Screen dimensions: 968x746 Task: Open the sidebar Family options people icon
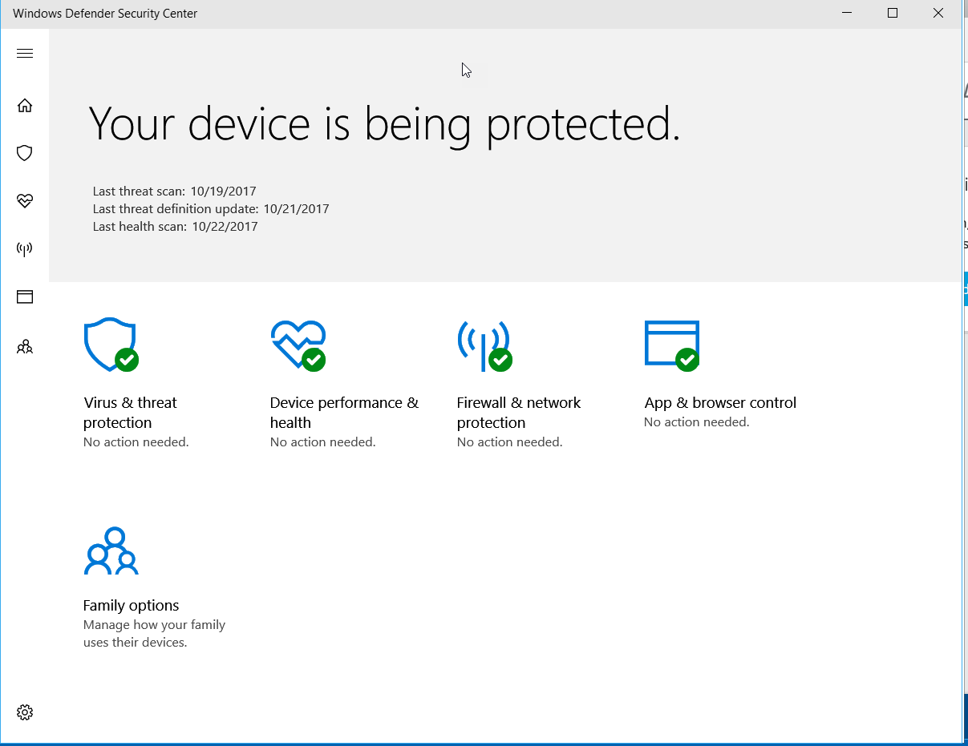[x=25, y=346]
